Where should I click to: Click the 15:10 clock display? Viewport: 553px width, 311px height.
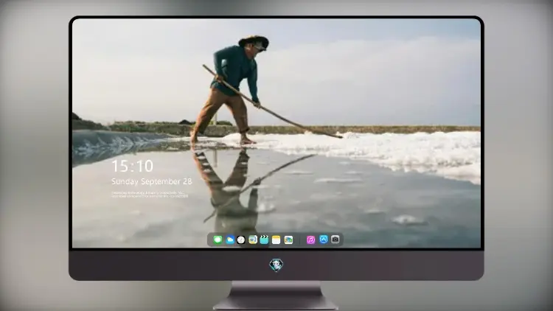click(x=132, y=166)
